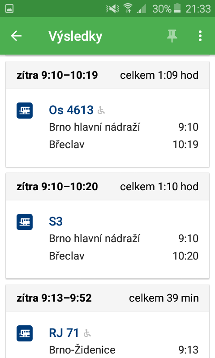The height and width of the screenshot is (358, 215).
Task: Tap the battery indicator in status bar
Action: (x=177, y=8)
